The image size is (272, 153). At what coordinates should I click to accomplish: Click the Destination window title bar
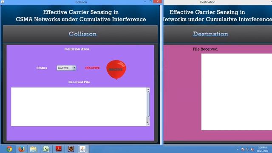(218, 2)
